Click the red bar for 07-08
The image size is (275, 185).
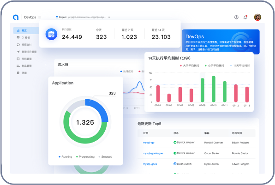point(191,95)
